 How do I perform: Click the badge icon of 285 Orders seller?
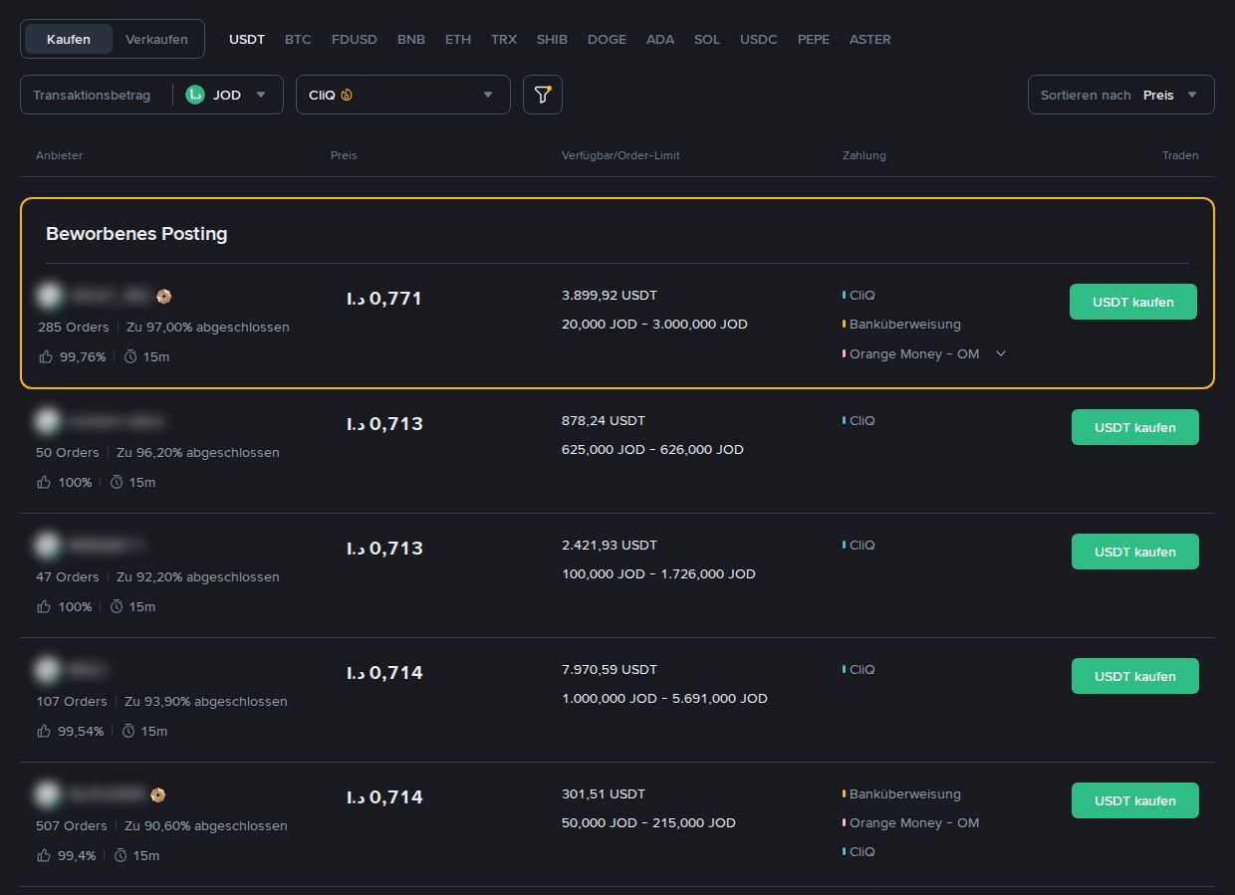click(x=164, y=296)
